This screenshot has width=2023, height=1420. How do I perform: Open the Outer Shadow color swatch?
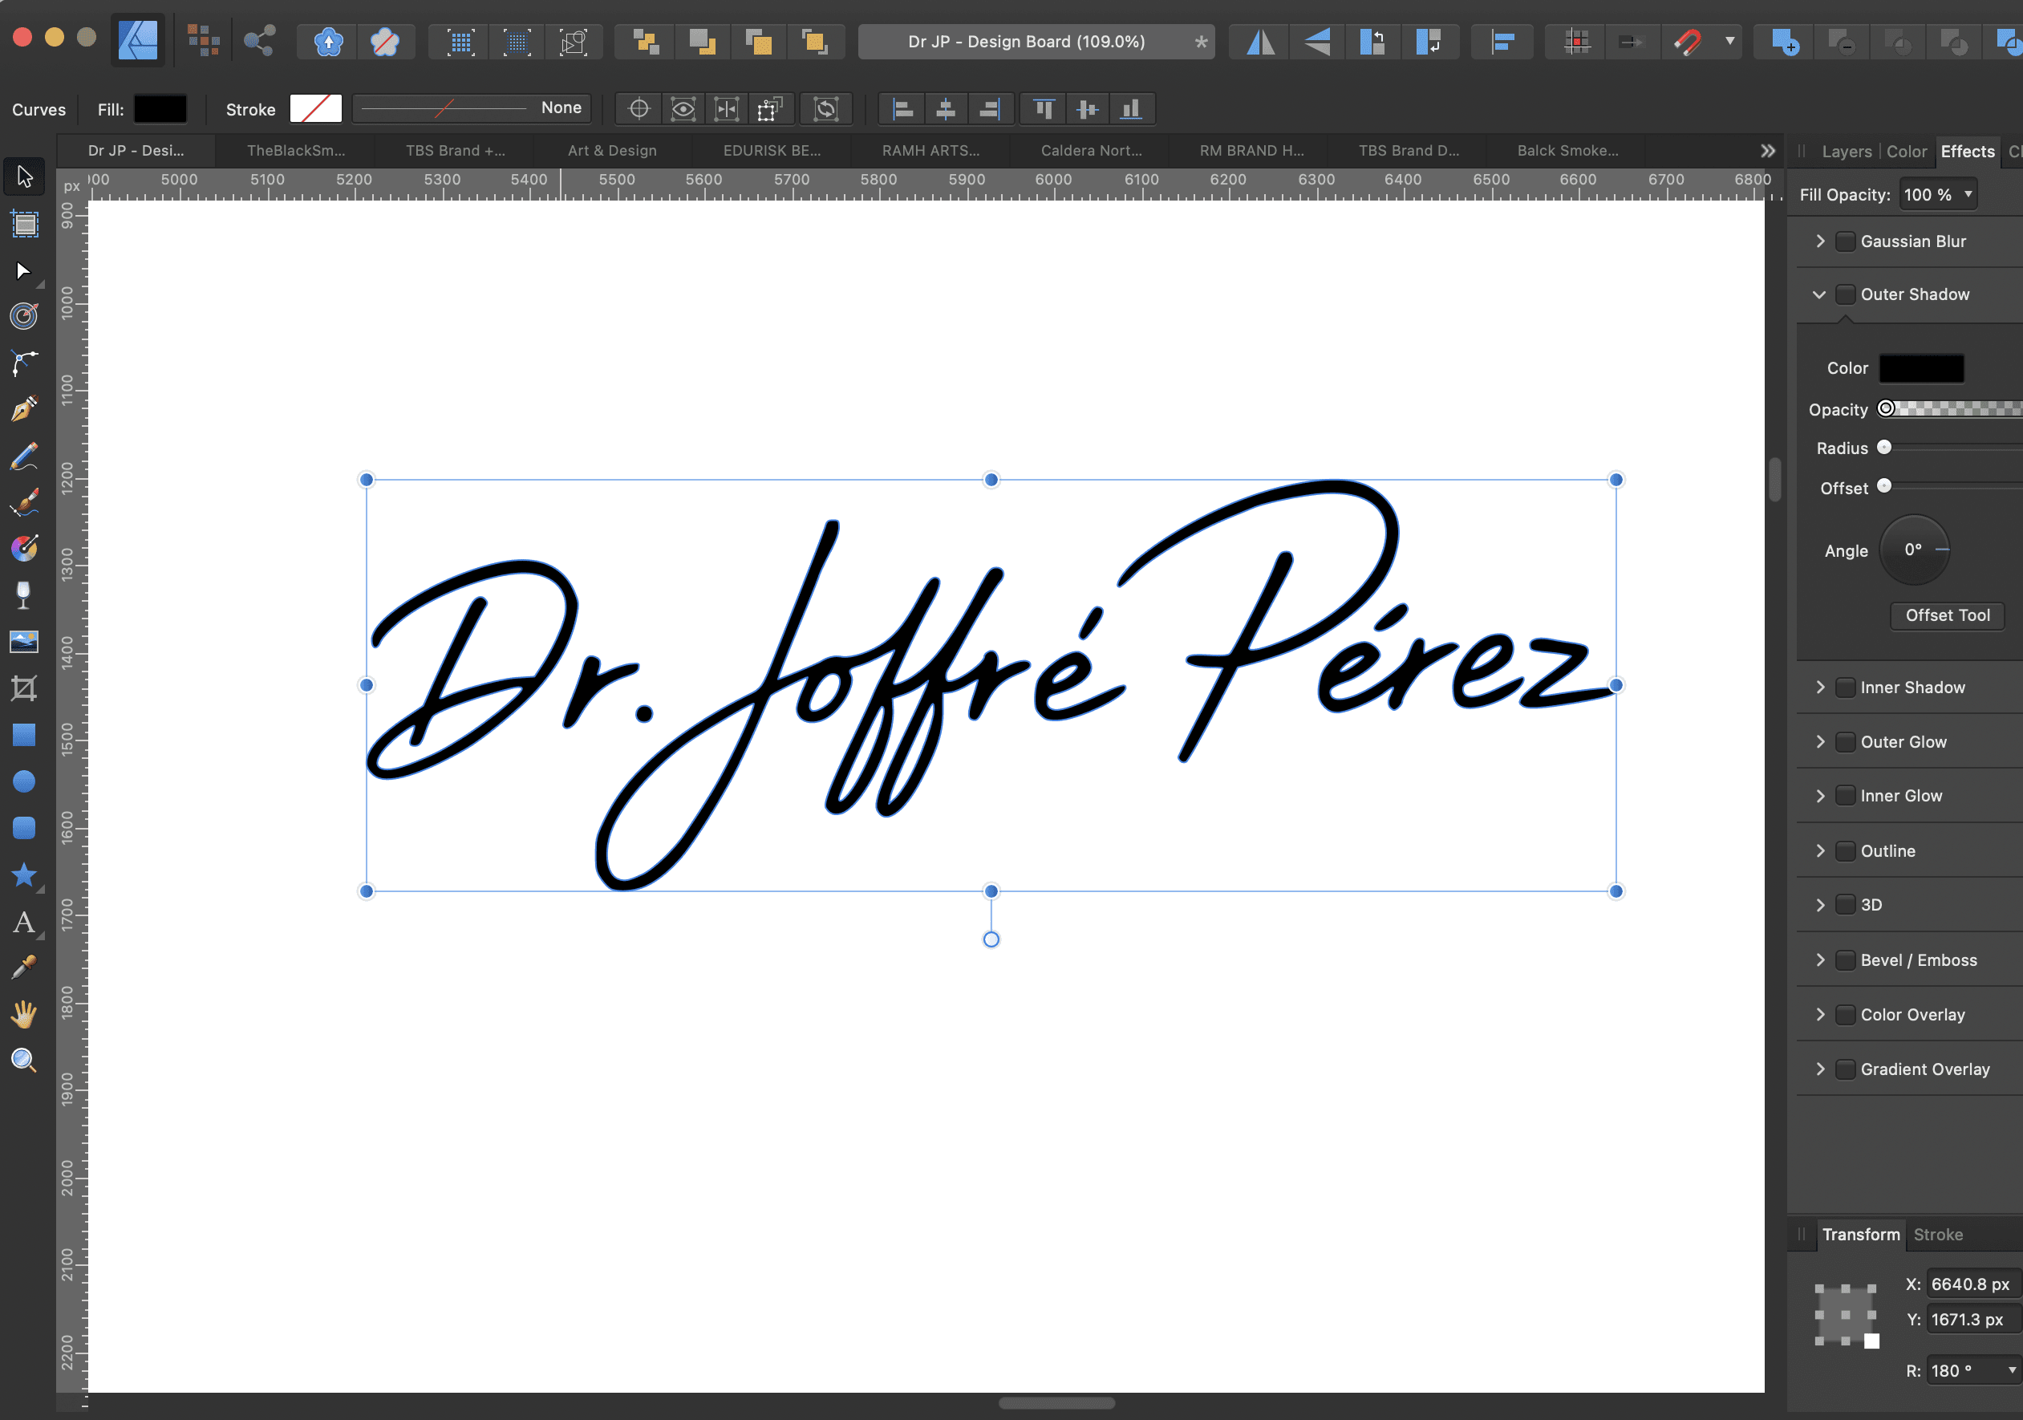pyautogui.click(x=1921, y=368)
